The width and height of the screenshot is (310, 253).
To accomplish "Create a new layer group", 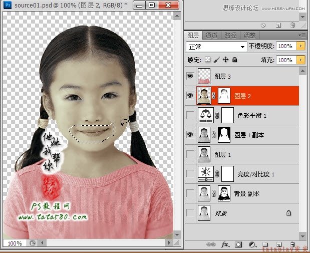I will [265, 244].
